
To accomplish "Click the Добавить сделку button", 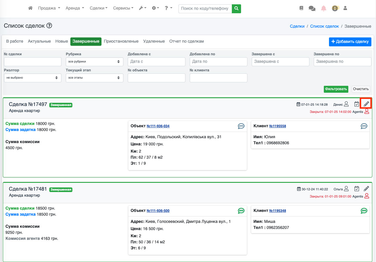I will [x=350, y=42].
